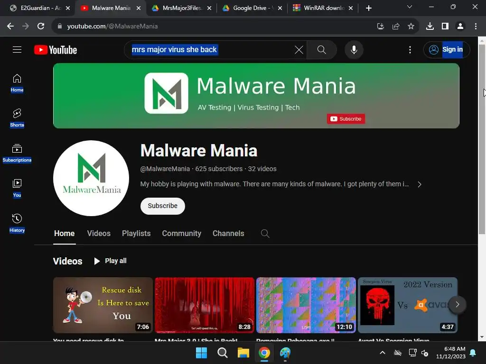Go back with browser back arrow

coord(10,27)
